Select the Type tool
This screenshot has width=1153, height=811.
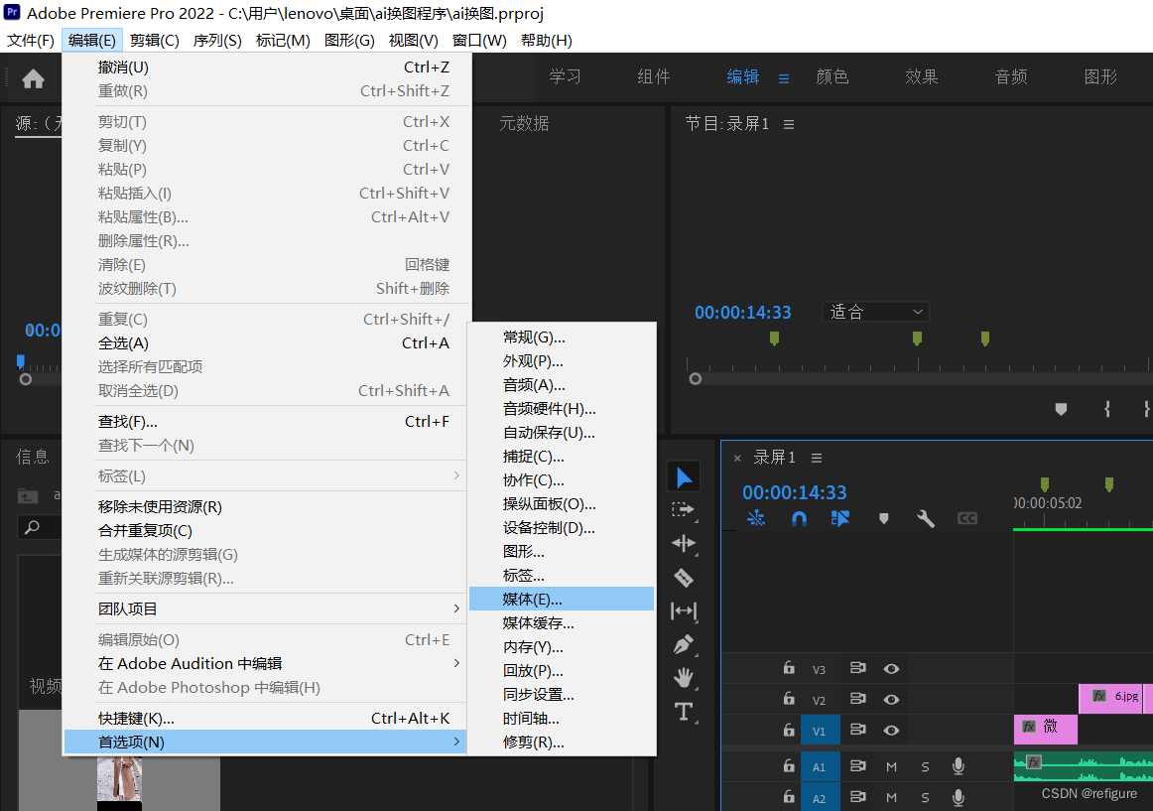pos(684,712)
